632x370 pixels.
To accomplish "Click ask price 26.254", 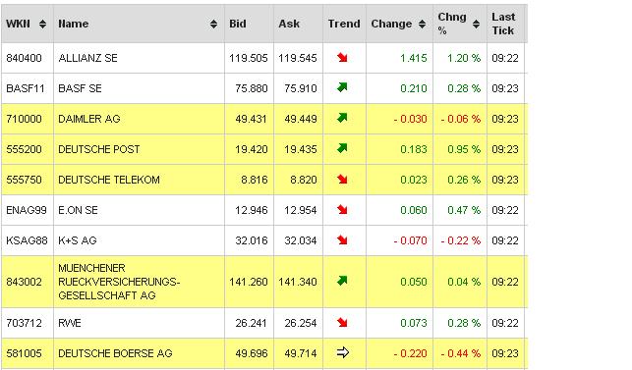I will tap(301, 323).
